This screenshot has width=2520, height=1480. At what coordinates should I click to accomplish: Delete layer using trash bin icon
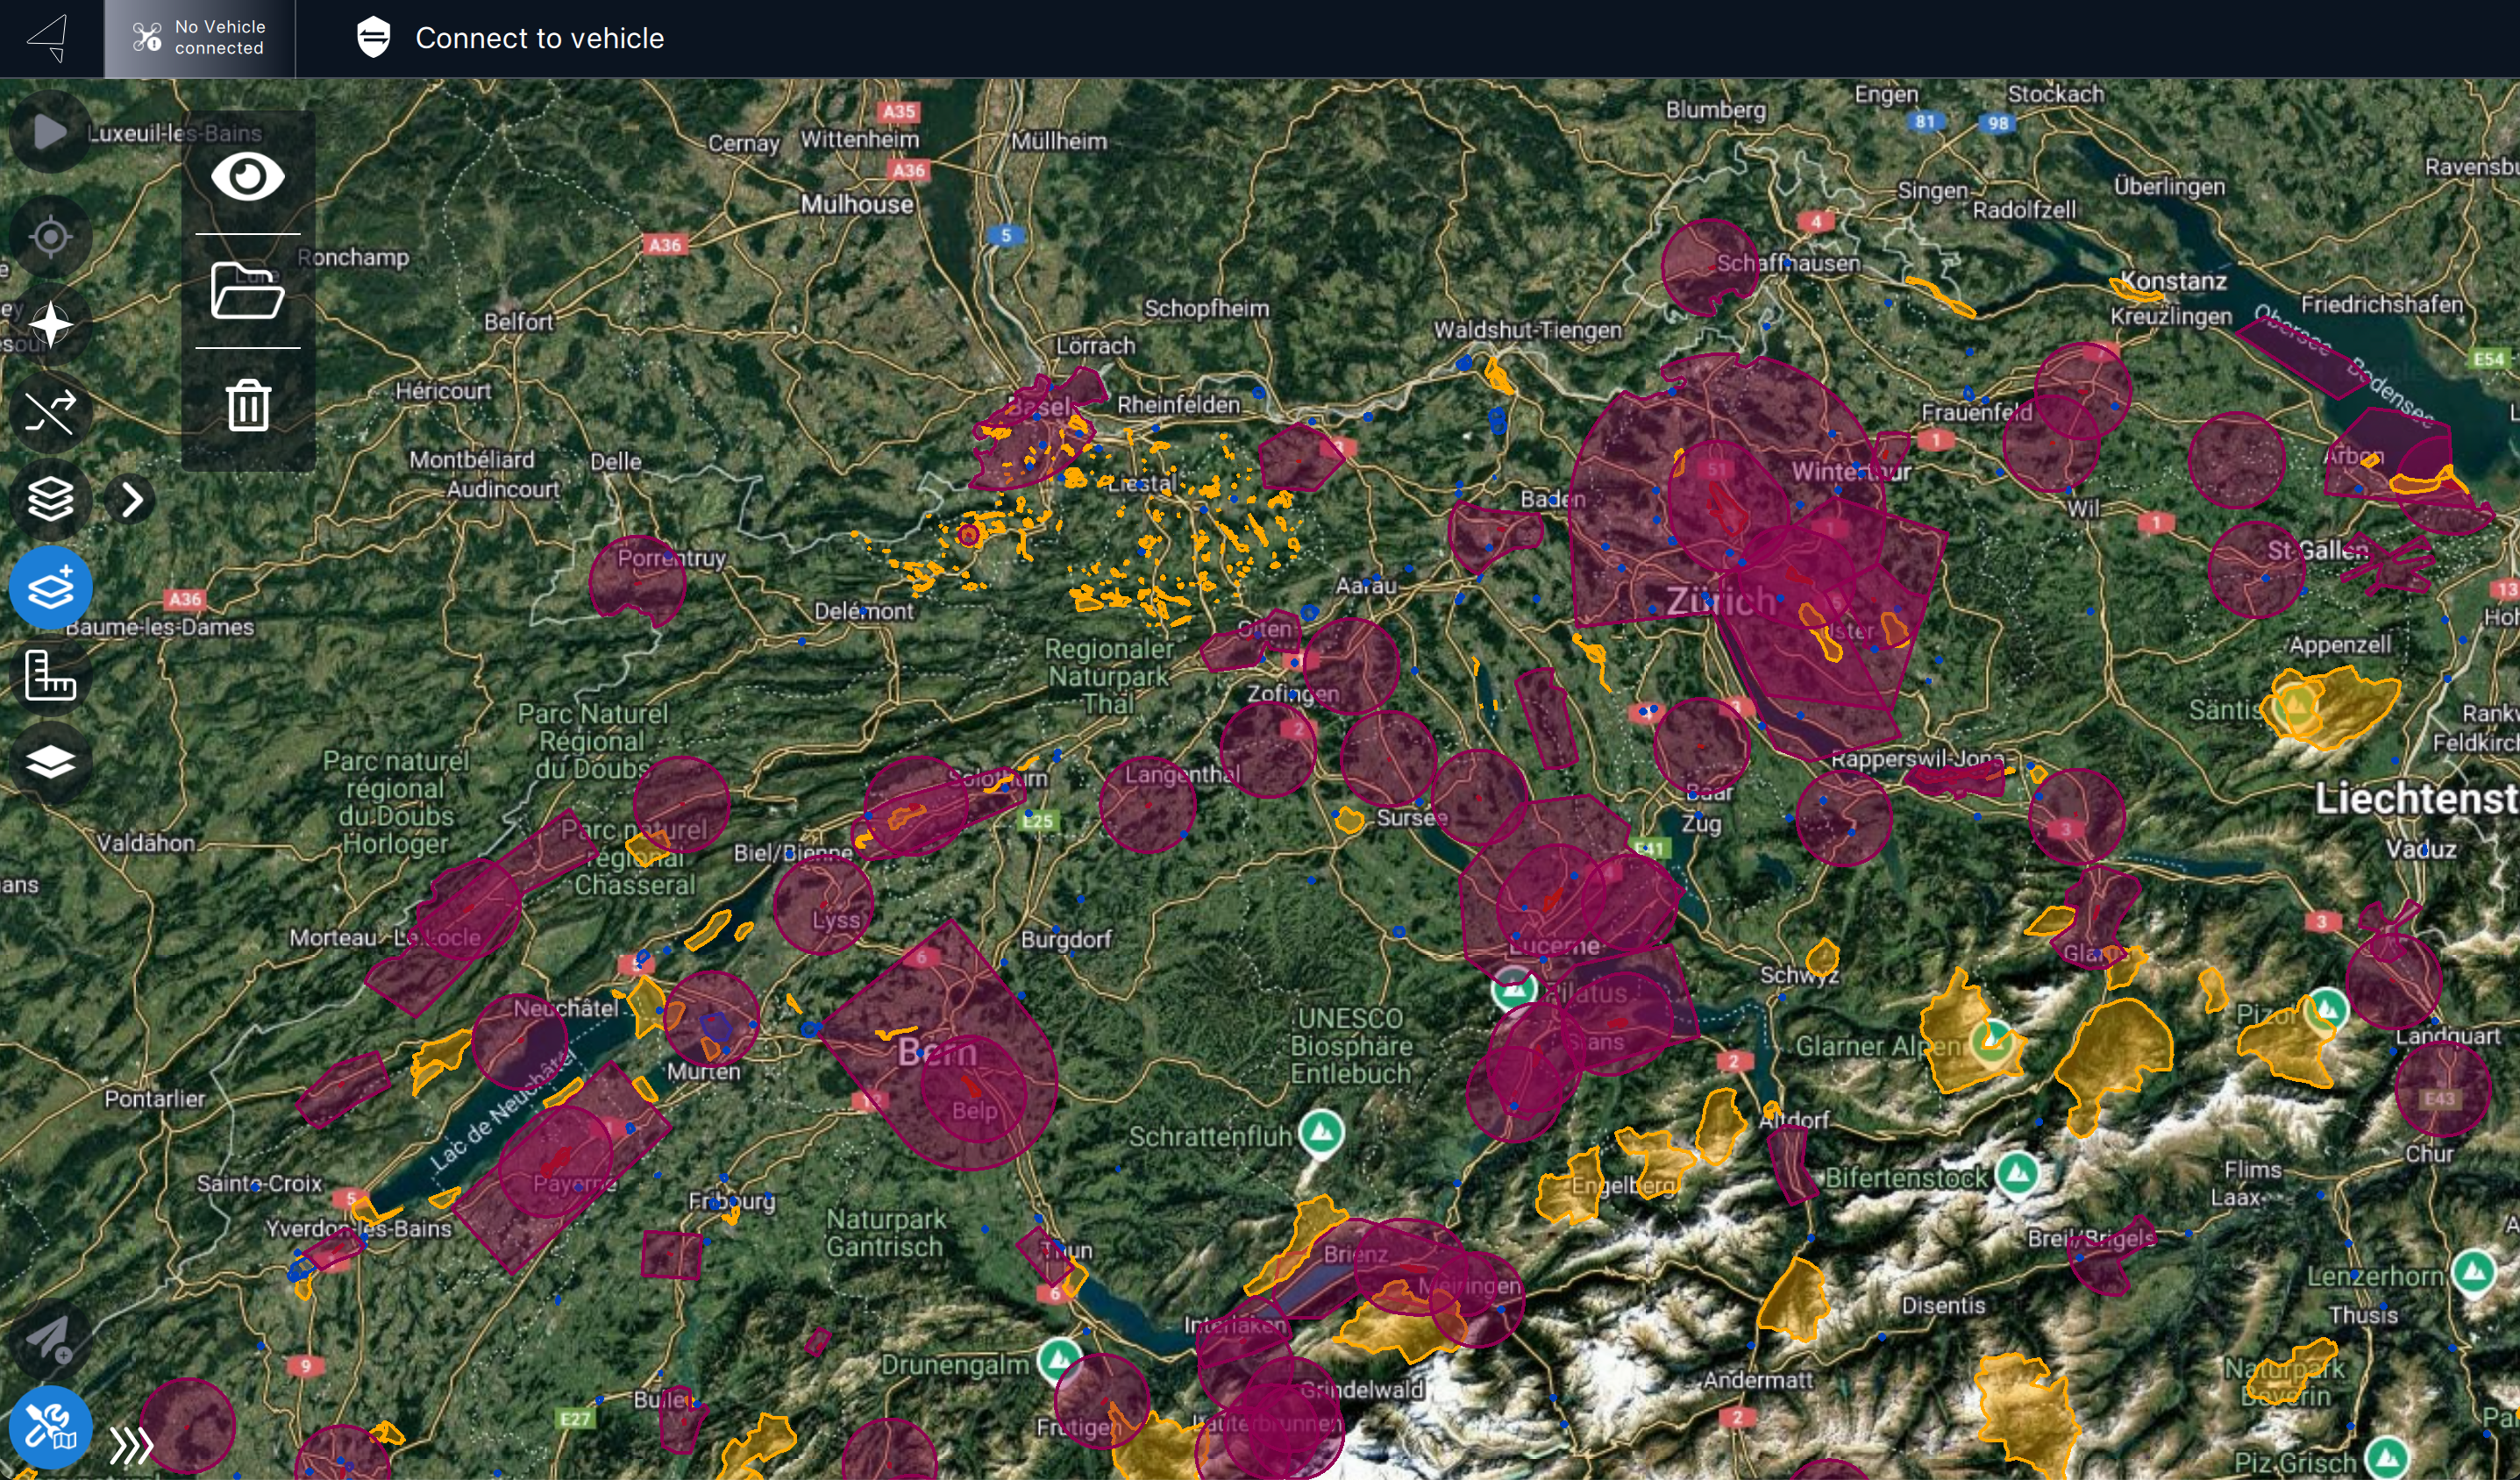coord(247,405)
